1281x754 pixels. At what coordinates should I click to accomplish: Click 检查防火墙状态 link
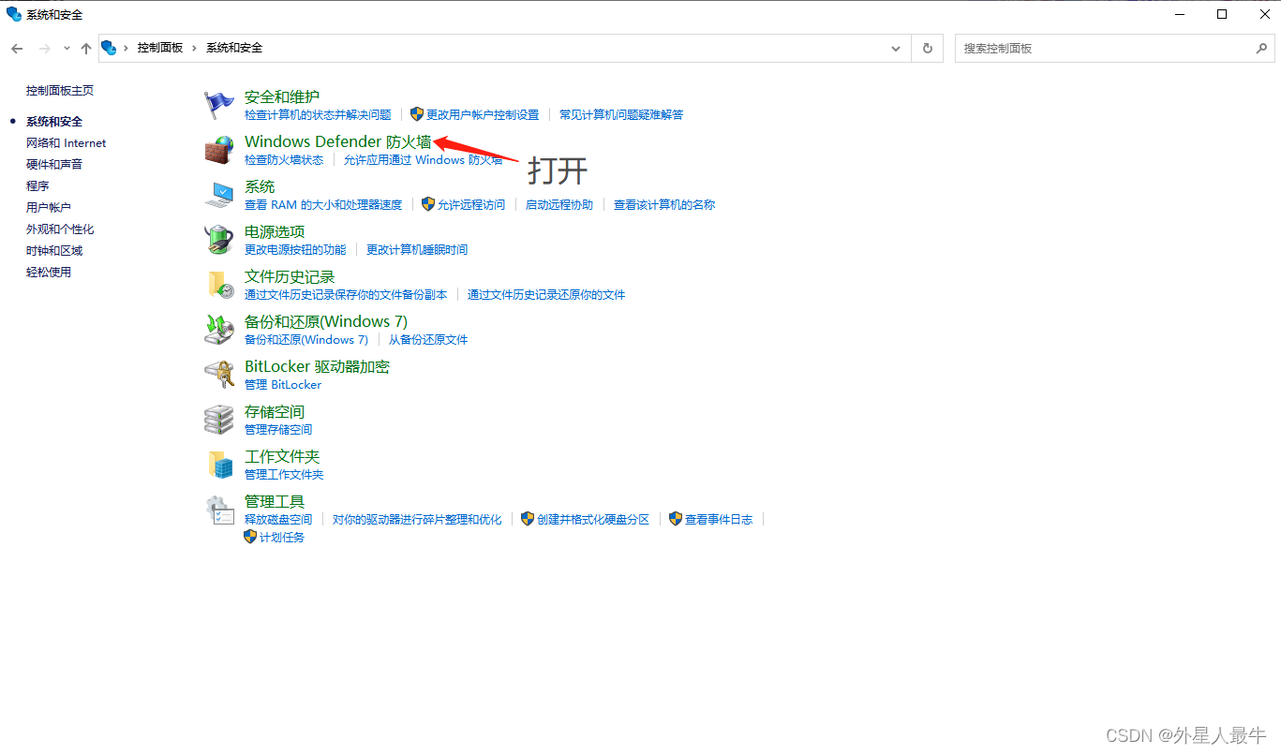coord(284,160)
